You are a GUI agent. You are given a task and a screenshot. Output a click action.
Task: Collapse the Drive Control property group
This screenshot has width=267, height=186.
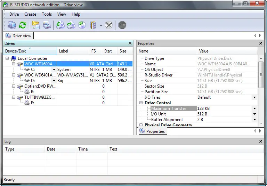point(141,103)
